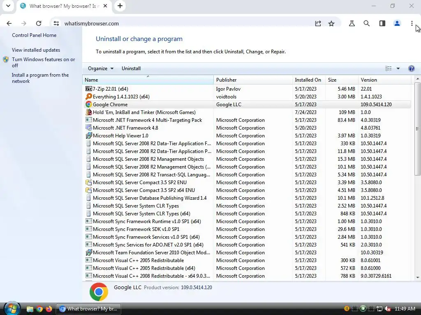
Task: Select Team Foundation Server 2010 Object Model icon
Action: pos(89,252)
